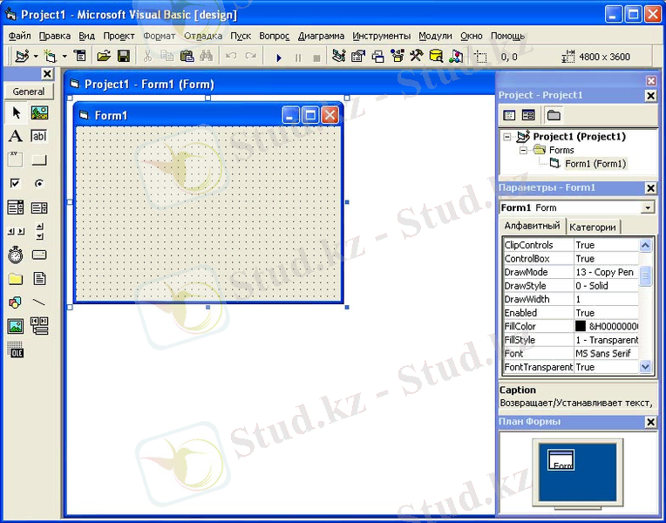
Task: Click the Open Project toolbar icon
Action: 104,56
